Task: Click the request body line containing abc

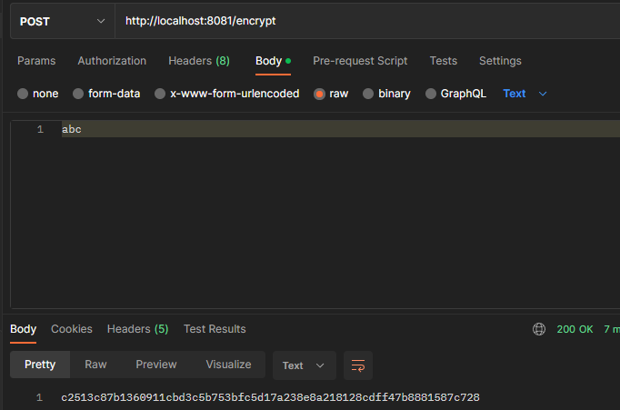Action: 341,129
